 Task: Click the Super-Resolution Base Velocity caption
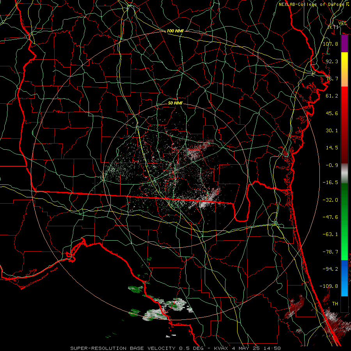(x=175, y=348)
